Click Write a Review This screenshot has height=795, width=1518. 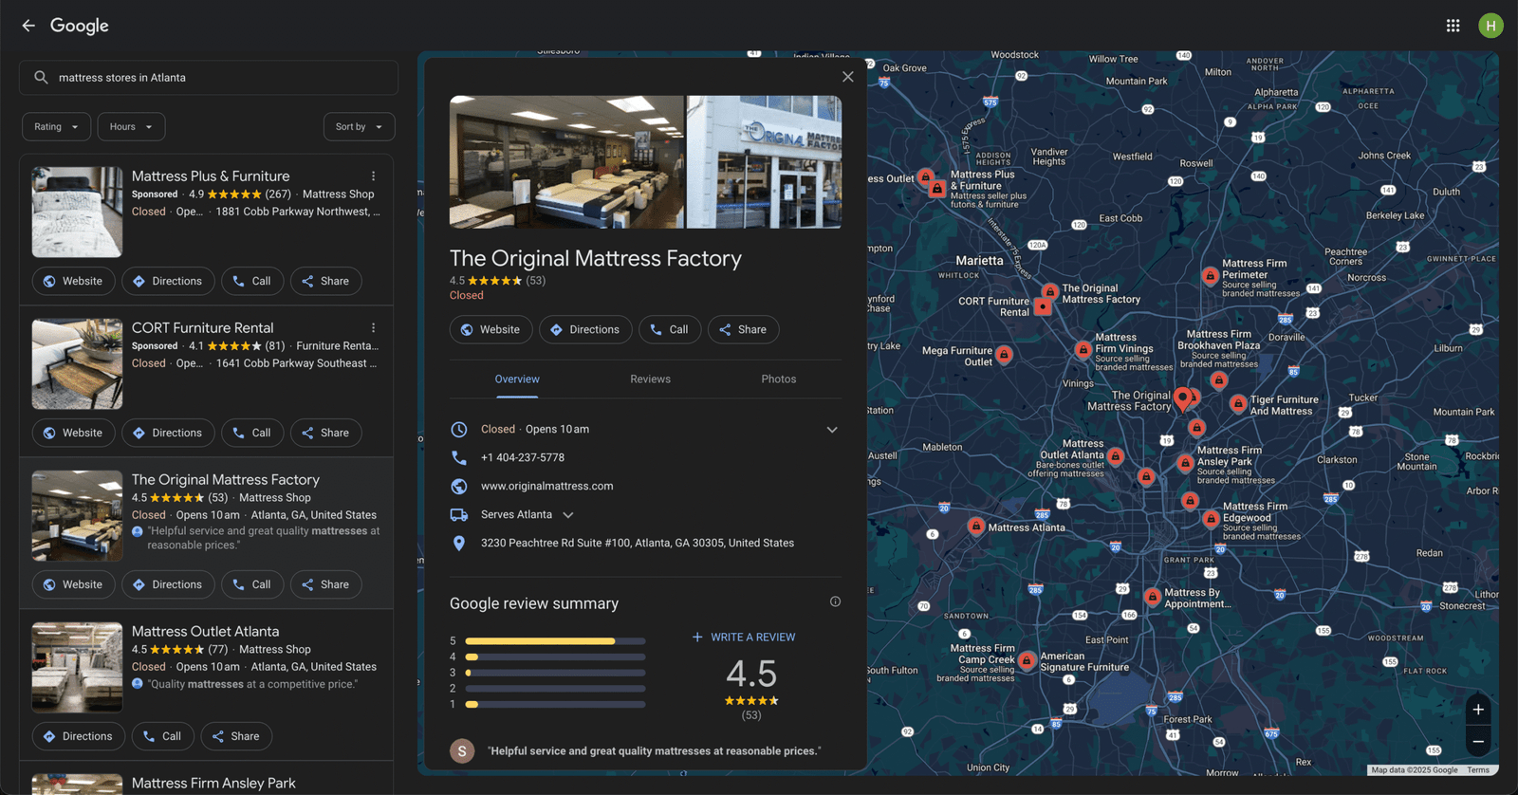(744, 638)
